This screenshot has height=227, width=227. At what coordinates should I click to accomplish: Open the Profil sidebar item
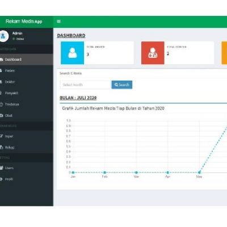pos(27,179)
